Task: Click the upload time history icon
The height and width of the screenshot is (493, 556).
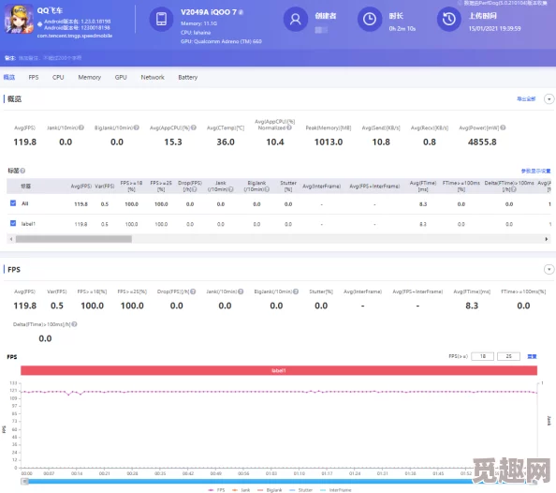Action: pos(449,19)
